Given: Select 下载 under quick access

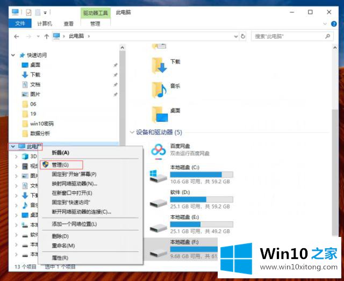Looking at the screenshot, I should (35, 75).
